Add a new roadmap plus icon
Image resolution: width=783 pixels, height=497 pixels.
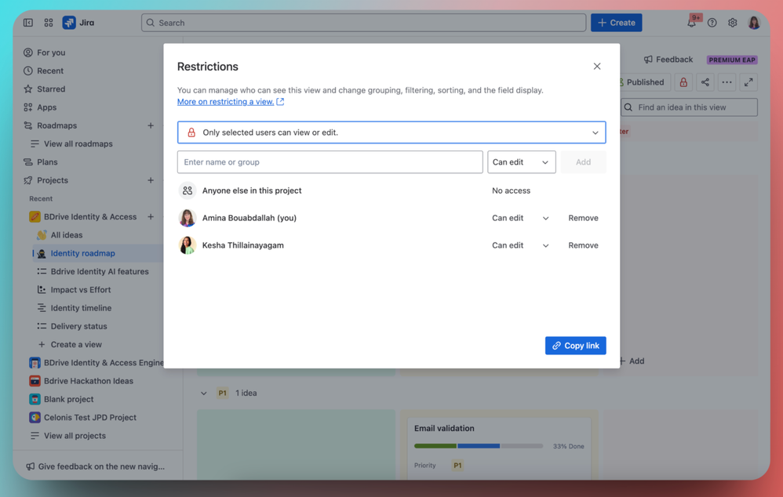[151, 125]
